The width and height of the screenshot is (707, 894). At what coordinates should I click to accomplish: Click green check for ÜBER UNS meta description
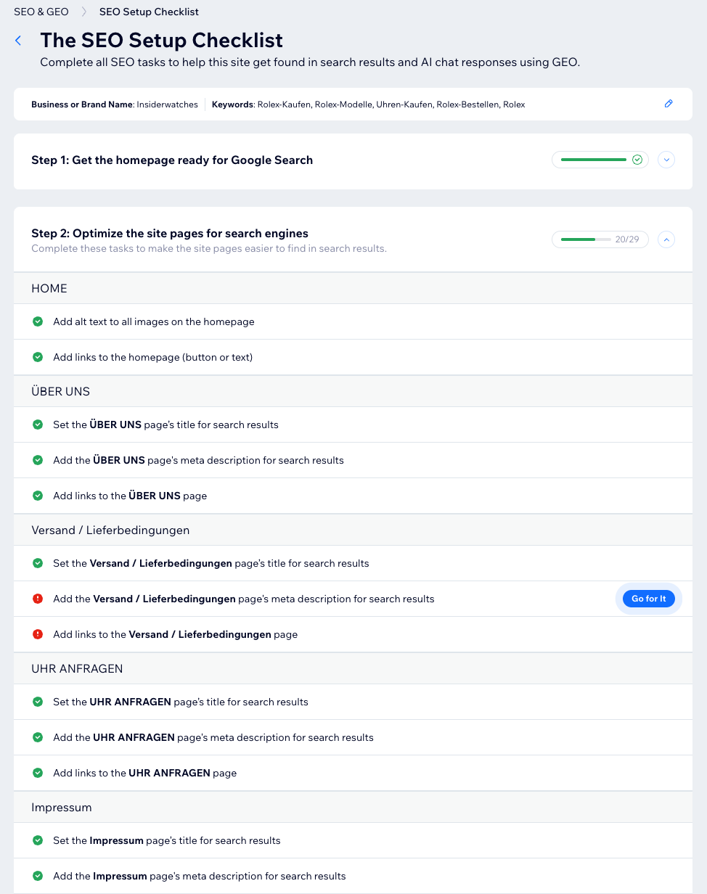pyautogui.click(x=38, y=460)
